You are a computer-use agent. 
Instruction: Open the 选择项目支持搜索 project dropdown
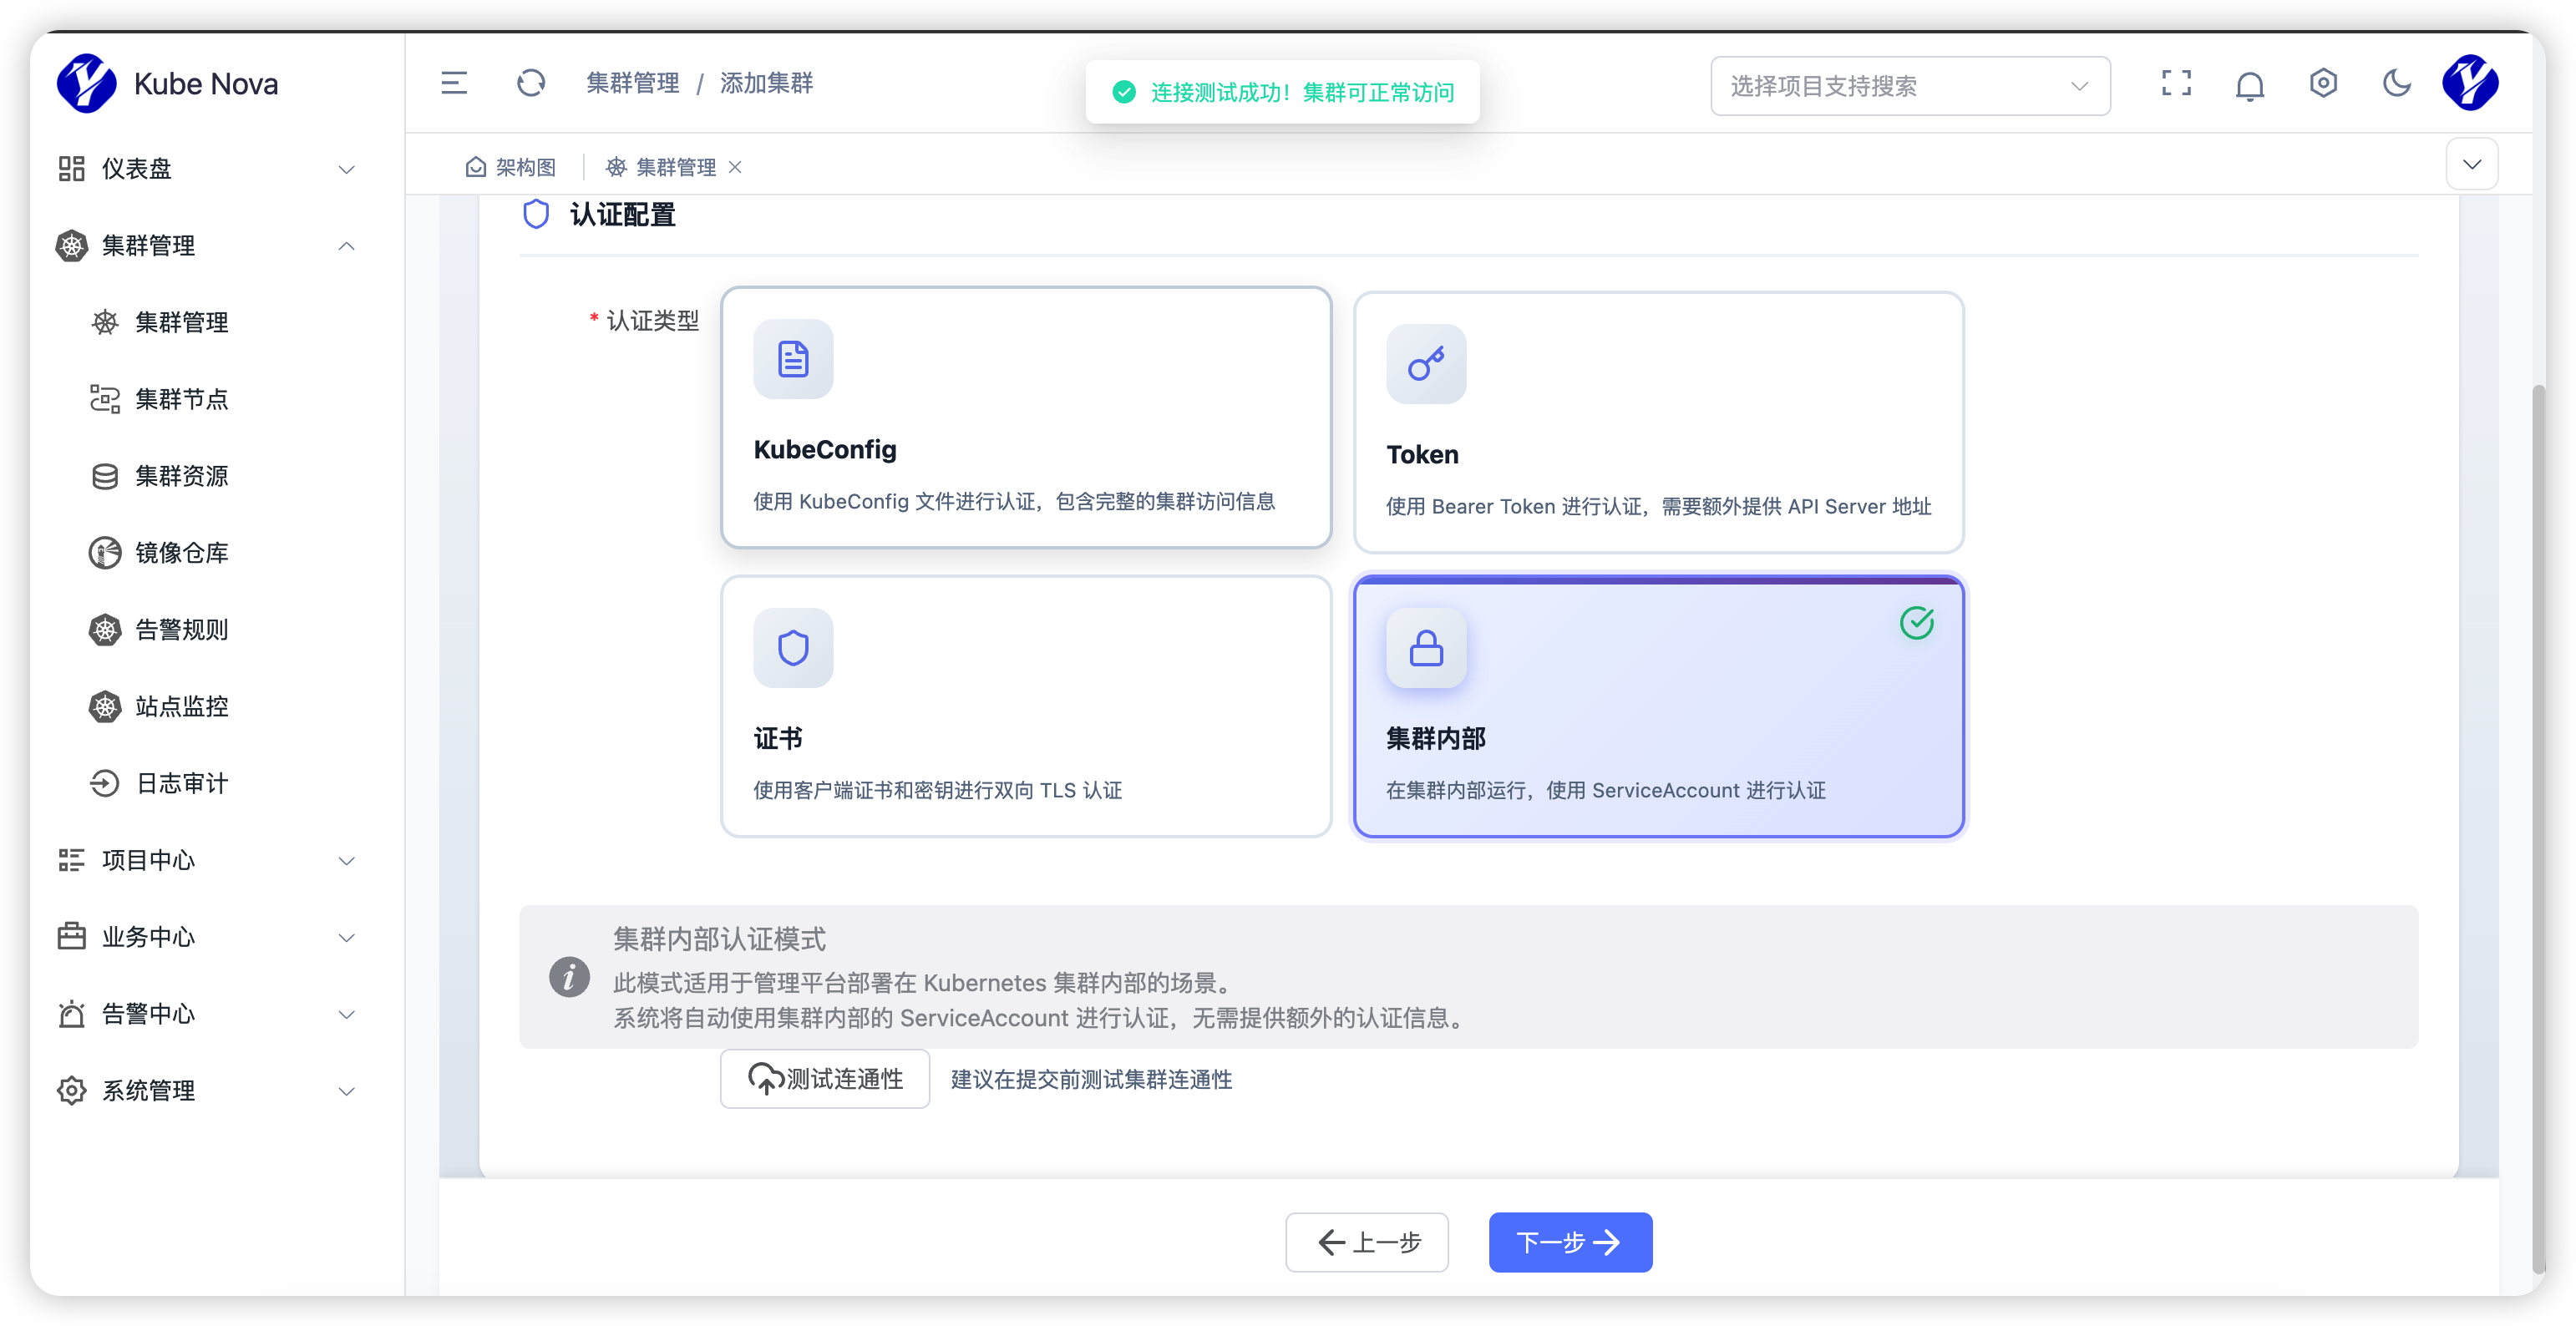1909,86
